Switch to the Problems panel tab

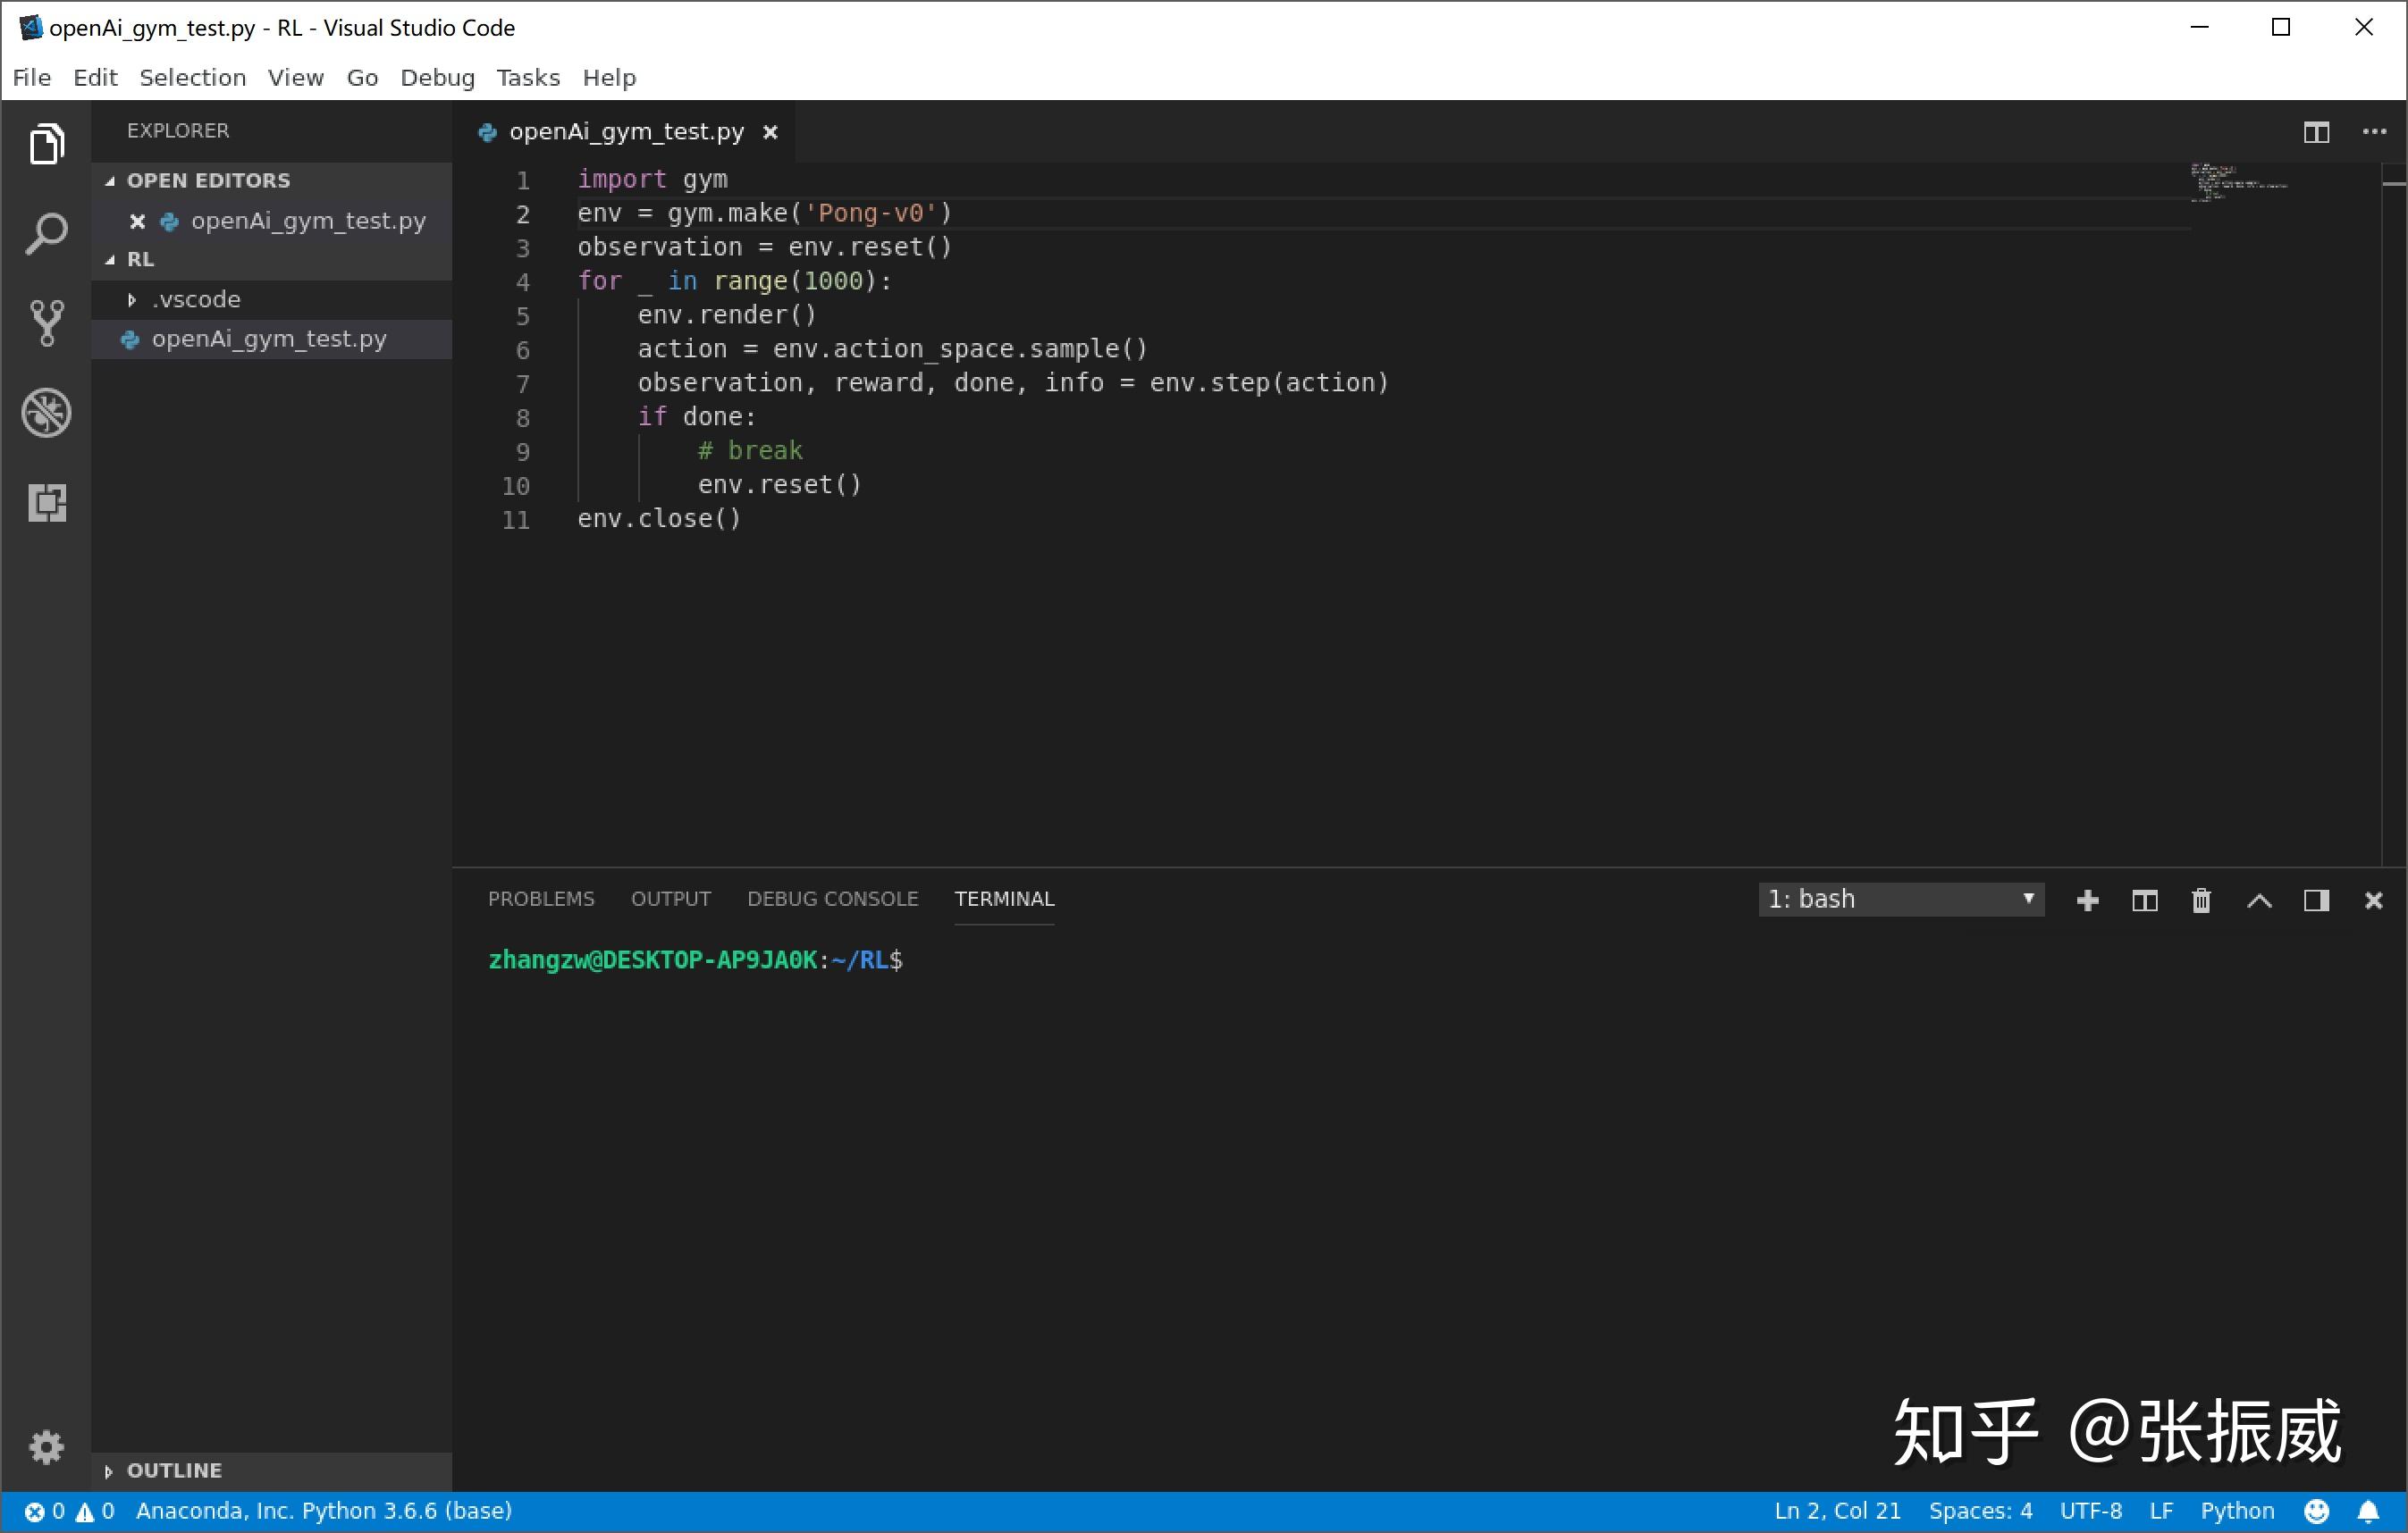pos(541,899)
